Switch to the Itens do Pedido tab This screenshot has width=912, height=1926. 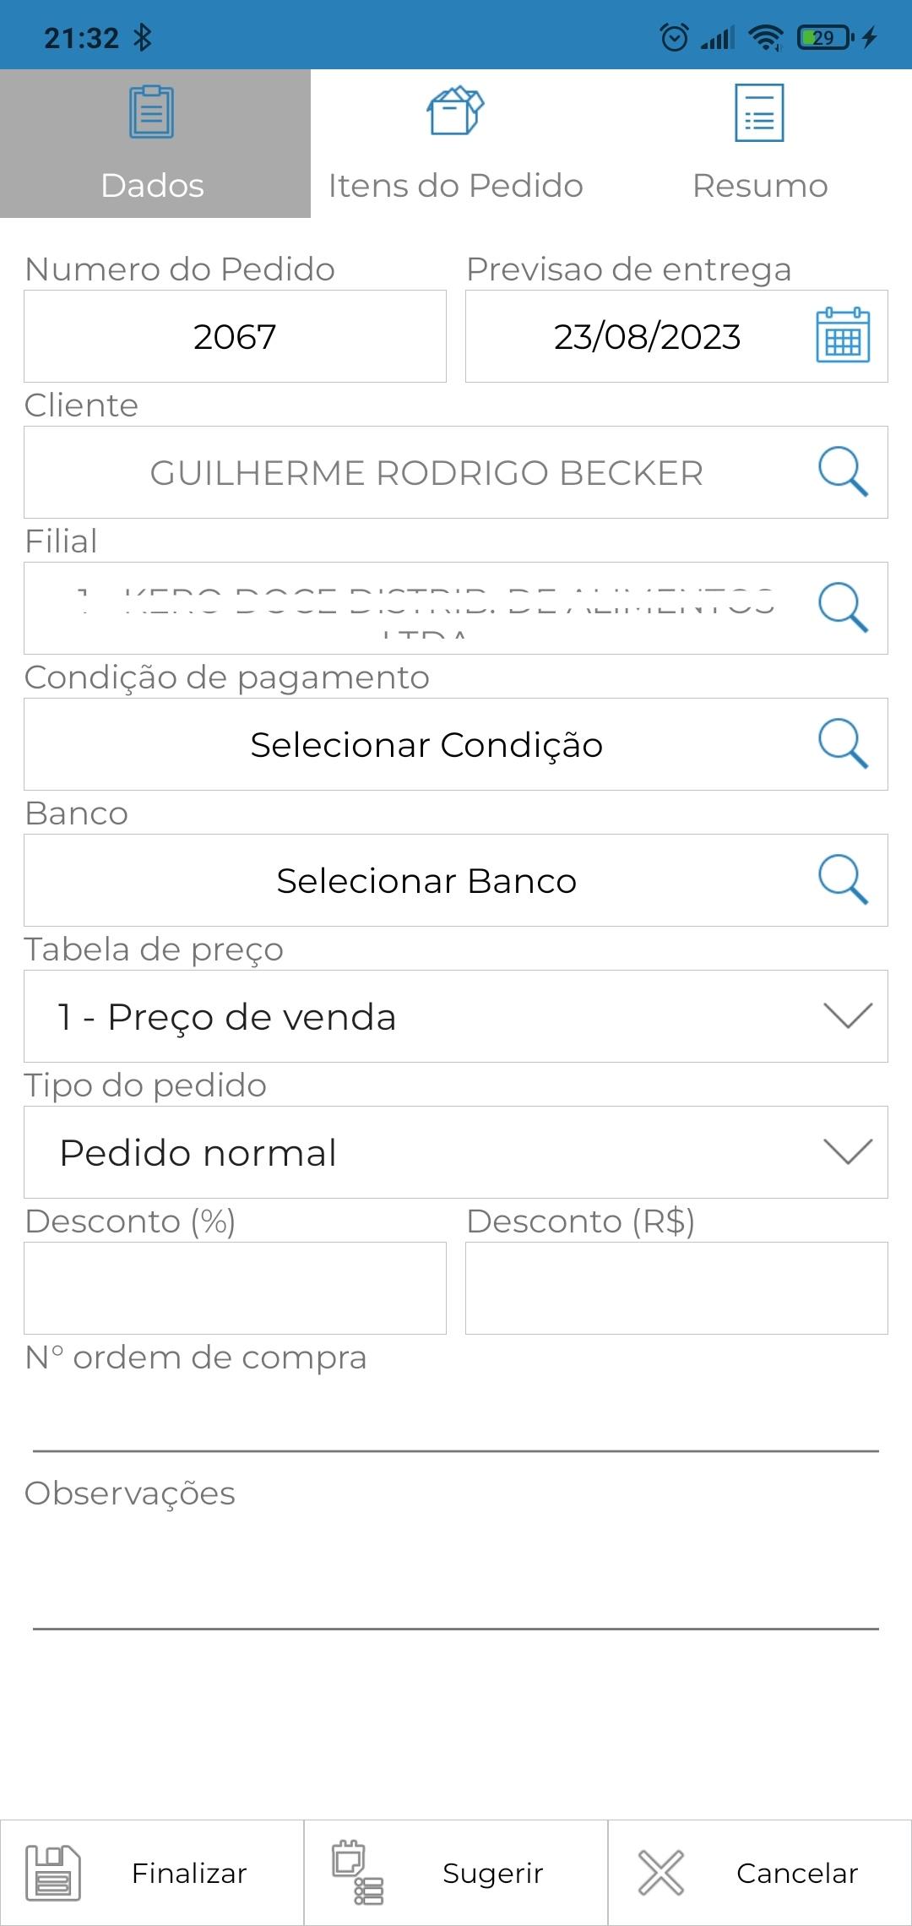tap(456, 144)
